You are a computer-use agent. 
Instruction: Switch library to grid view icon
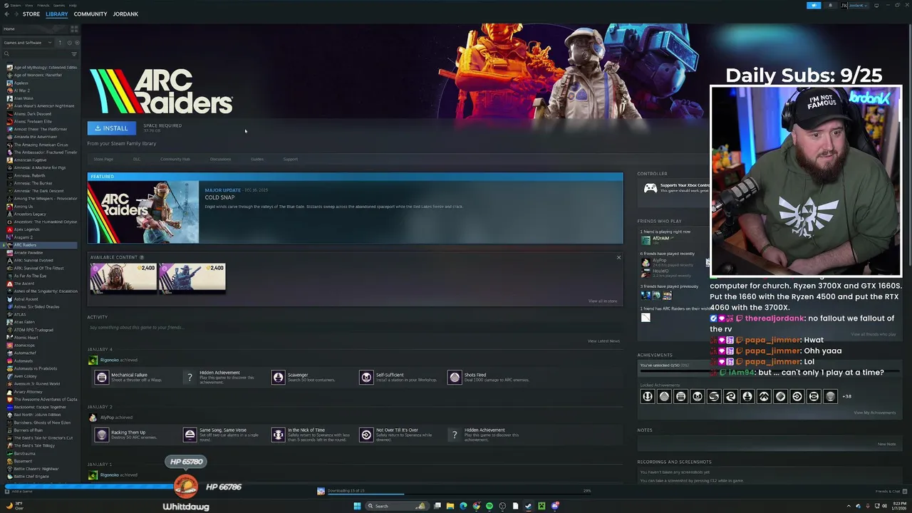[x=74, y=28]
